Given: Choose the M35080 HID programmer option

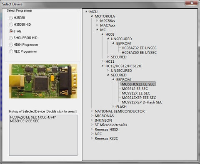Looking at the screenshot, I should (x=11, y=24).
